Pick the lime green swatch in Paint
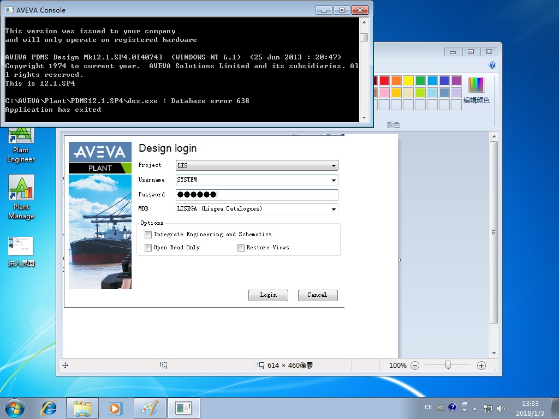 [420, 93]
